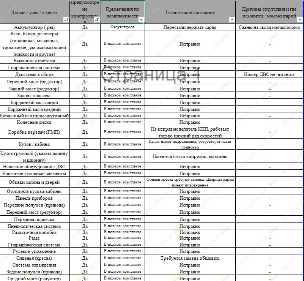
Task: Click the Обивки салона и дверей cell
Action: (35, 182)
